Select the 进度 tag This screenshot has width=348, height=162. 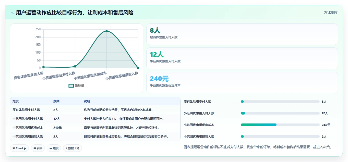(x=54, y=148)
